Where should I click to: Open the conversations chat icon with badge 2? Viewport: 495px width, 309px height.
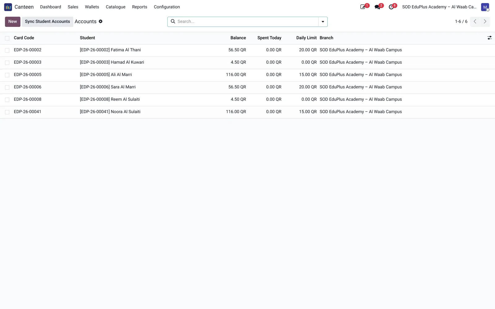tap(377, 7)
